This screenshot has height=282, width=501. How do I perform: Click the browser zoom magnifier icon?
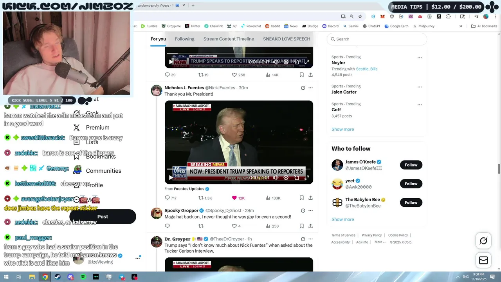point(351,16)
